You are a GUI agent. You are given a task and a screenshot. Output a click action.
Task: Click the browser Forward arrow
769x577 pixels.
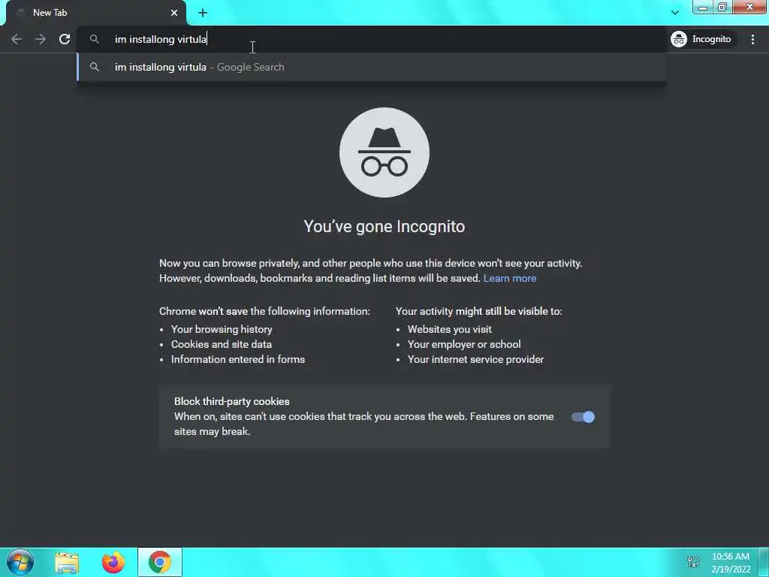click(41, 39)
